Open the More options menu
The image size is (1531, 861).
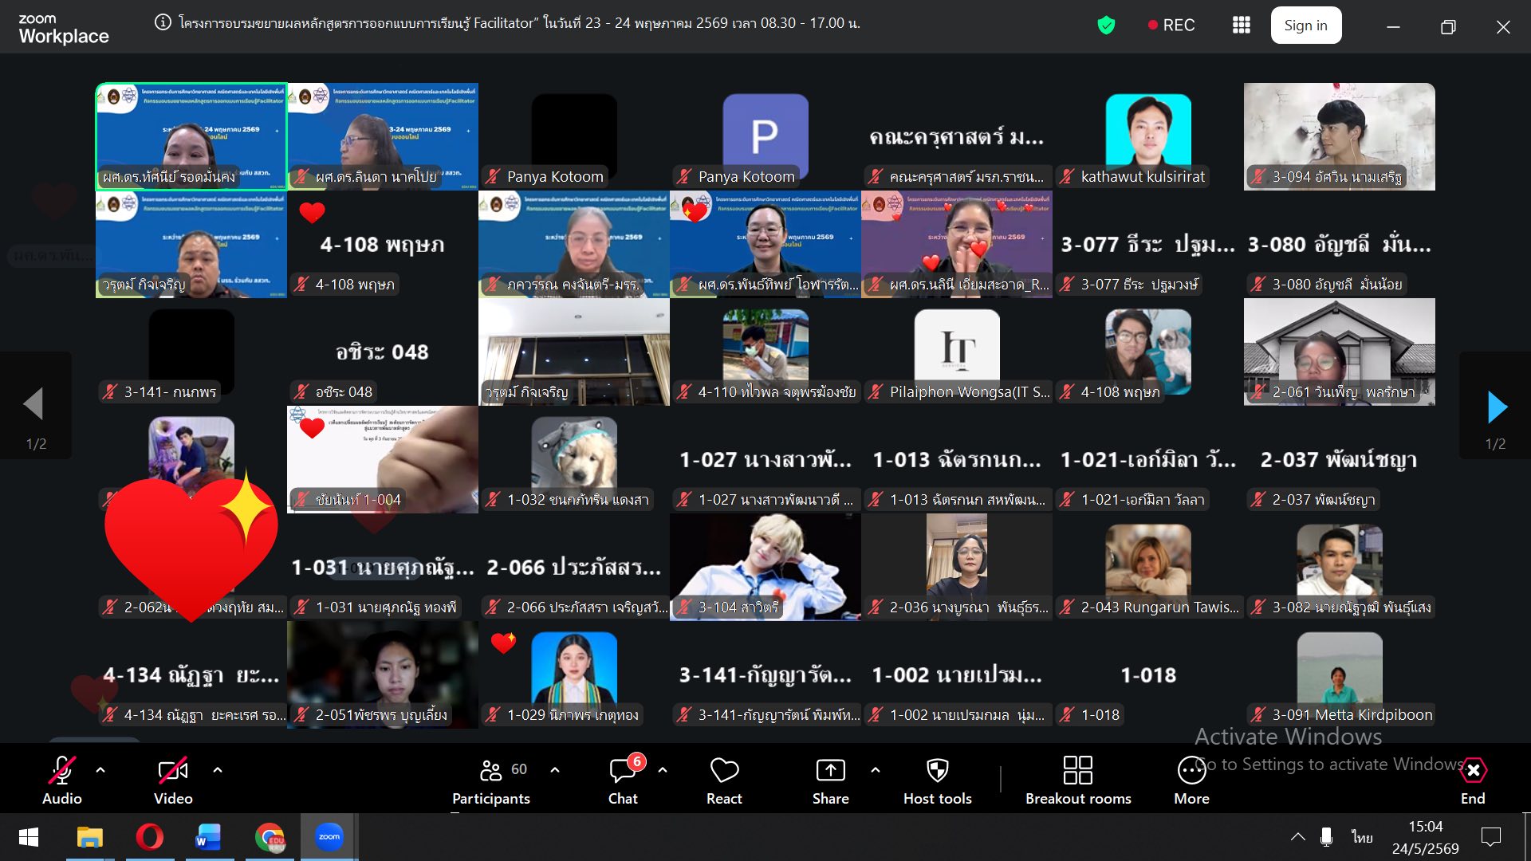point(1191,780)
